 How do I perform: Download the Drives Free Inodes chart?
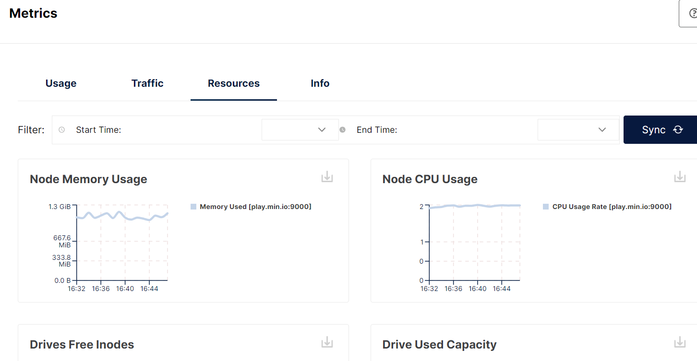pyautogui.click(x=327, y=342)
